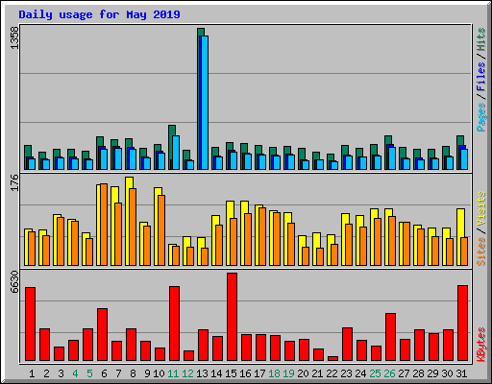The image size is (492, 384).
Task: Click the red KBytes bar for day 11
Action: click(175, 324)
